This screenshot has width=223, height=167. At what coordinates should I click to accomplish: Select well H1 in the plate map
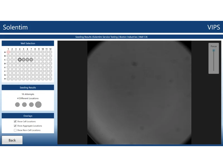tap(8, 79)
